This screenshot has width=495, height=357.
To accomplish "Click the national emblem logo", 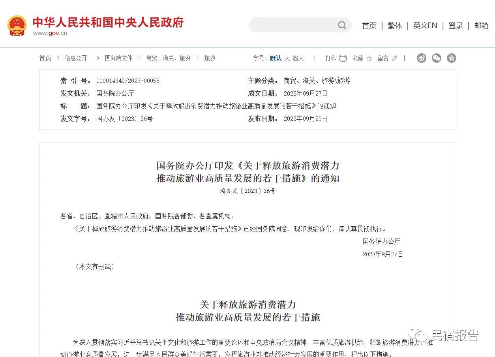I will pyautogui.click(x=17, y=26).
